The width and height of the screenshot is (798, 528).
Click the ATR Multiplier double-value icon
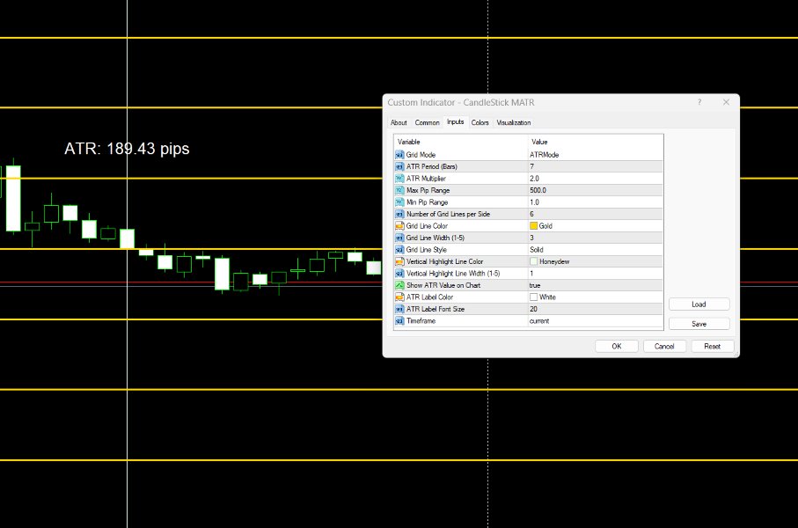coord(399,178)
